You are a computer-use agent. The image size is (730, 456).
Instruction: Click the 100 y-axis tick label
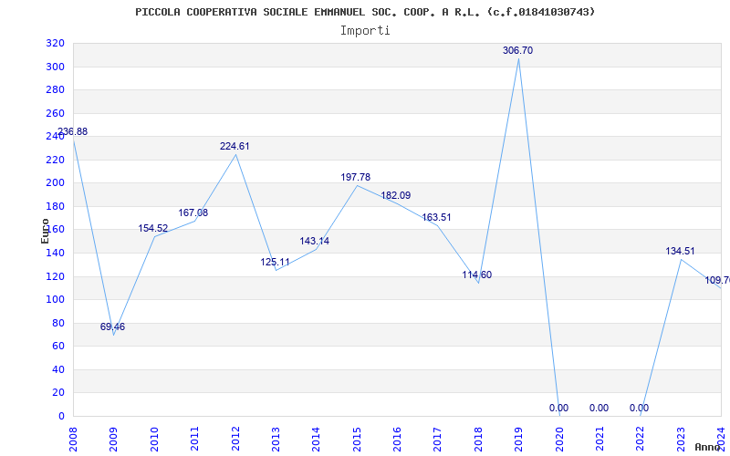pyautogui.click(x=55, y=300)
